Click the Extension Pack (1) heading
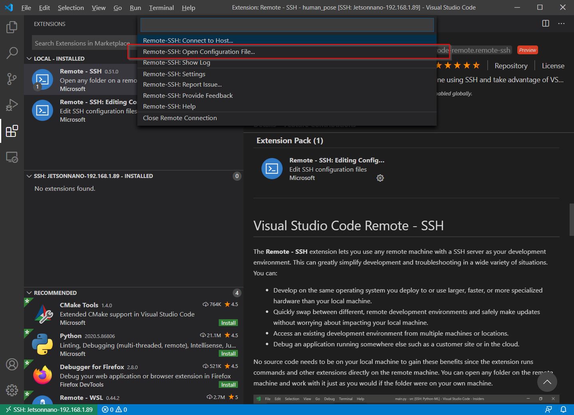The width and height of the screenshot is (574, 415). click(290, 140)
